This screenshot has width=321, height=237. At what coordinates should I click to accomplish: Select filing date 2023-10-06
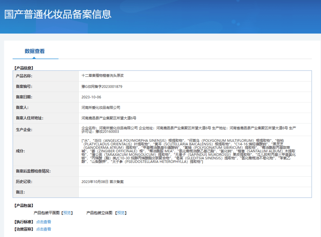(x=91, y=97)
